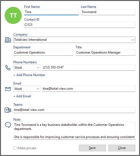Click the email envelope icon
This screenshot has width=140, height=156.
click(x=8, y=89)
